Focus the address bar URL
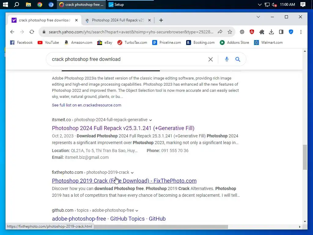Screen dimensions: 313x235 (131, 32)
